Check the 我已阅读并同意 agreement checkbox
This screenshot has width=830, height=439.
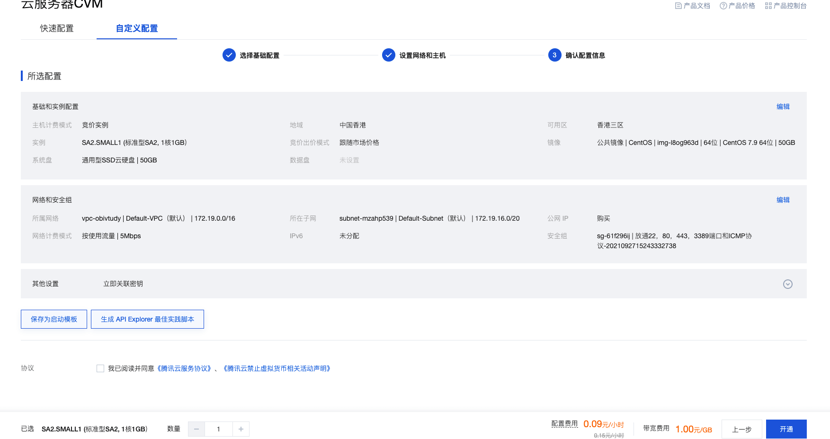click(100, 368)
